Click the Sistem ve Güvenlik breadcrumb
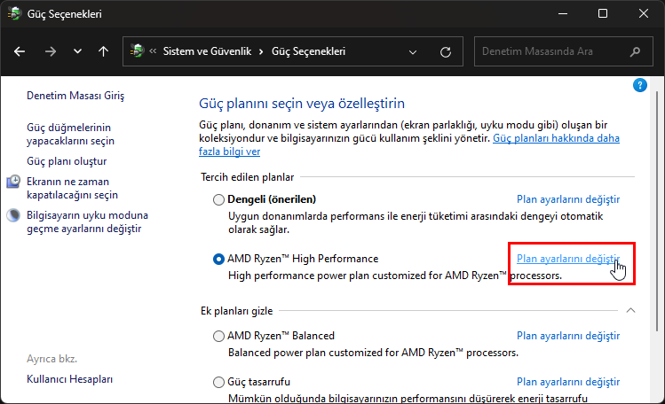Image resolution: width=665 pixels, height=404 pixels. coord(207,51)
